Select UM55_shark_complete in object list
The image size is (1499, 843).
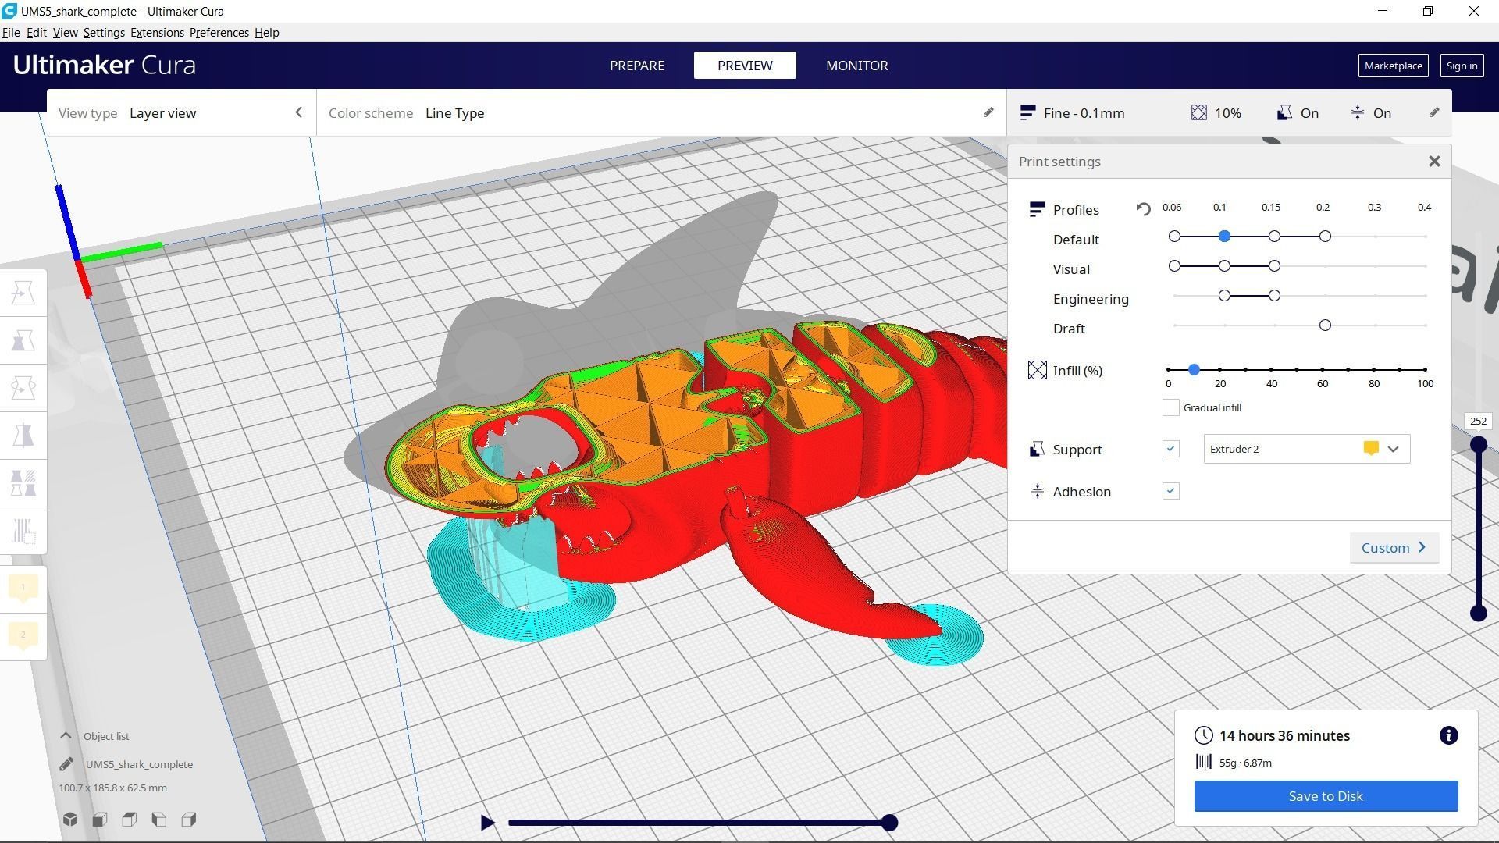(139, 764)
